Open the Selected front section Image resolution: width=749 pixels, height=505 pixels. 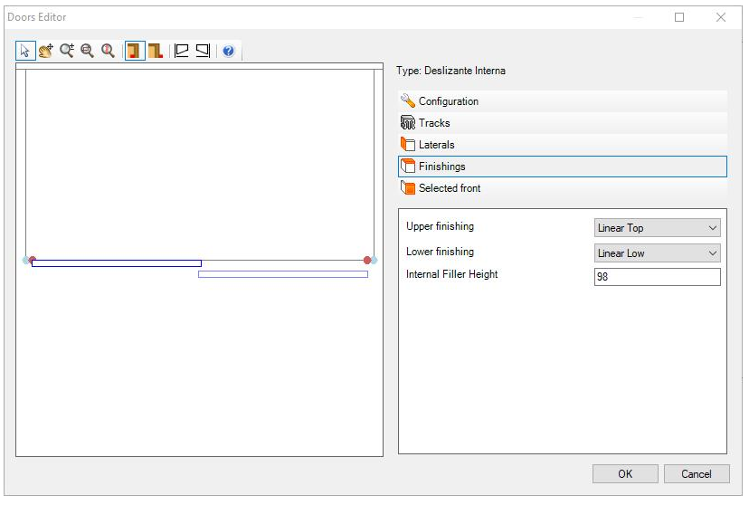563,187
